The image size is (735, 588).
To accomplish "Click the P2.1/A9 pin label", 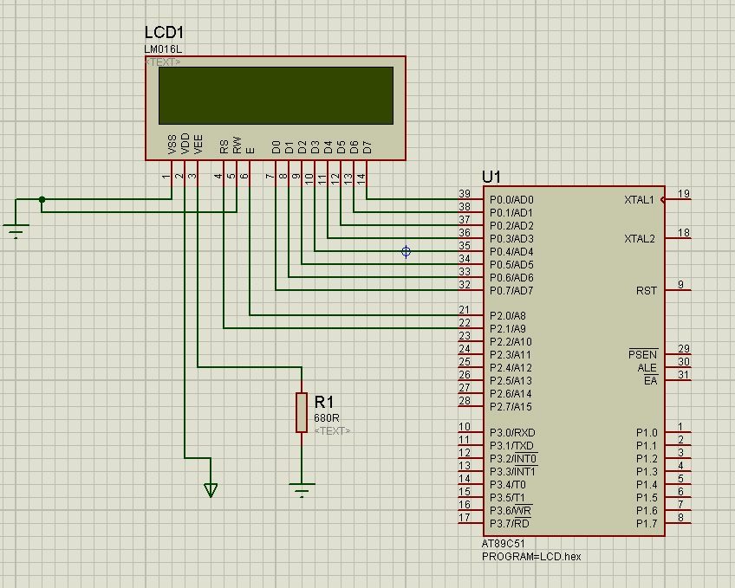I will pyautogui.click(x=508, y=329).
